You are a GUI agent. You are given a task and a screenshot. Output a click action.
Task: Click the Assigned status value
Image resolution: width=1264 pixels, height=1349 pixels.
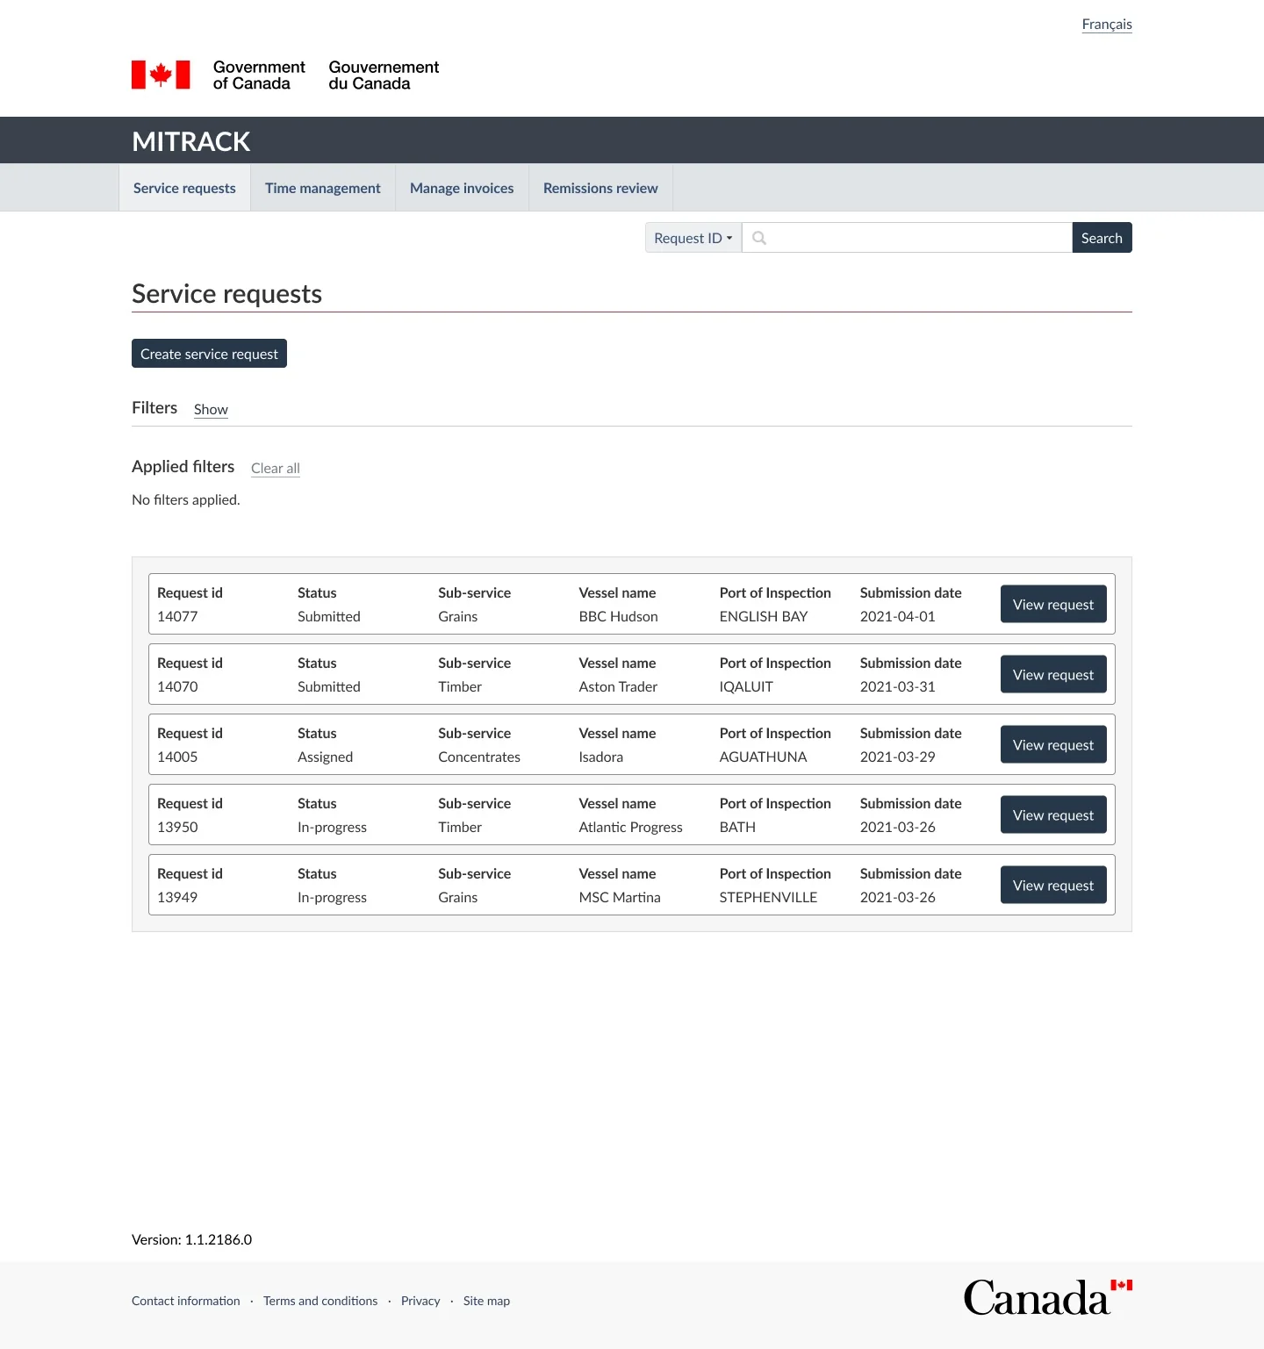point(325,757)
